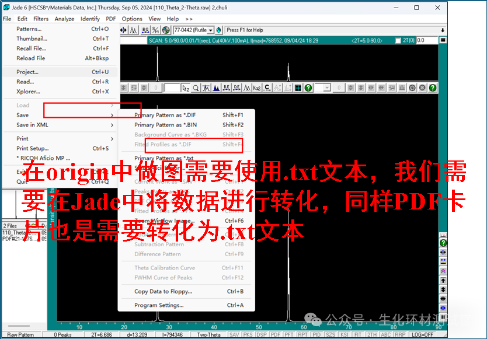The height and width of the screenshot is (339, 487).
Task: Expand the Save in XML submenu arrow
Action: point(112,125)
